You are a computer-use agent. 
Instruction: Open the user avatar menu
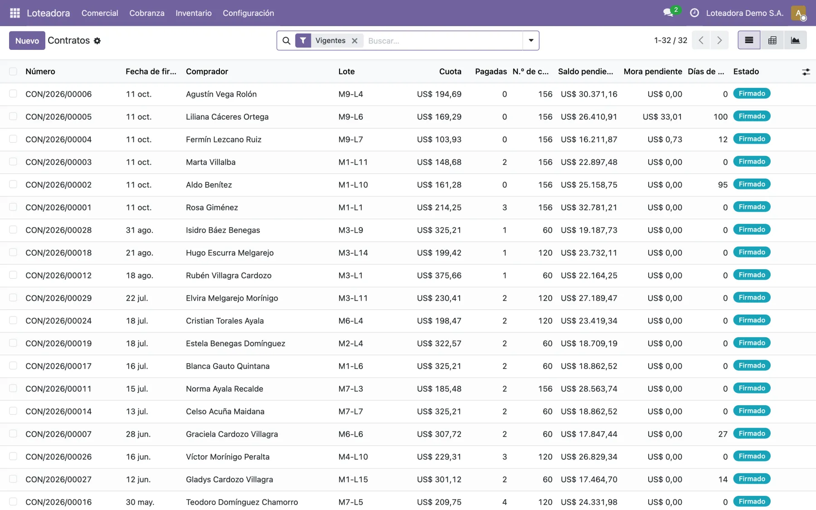798,13
